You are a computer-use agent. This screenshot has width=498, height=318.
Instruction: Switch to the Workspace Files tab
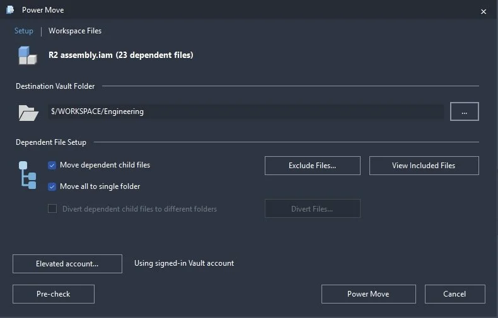point(75,31)
